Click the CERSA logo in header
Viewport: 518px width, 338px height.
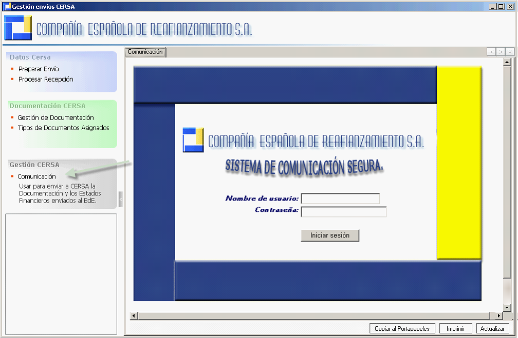click(18, 28)
